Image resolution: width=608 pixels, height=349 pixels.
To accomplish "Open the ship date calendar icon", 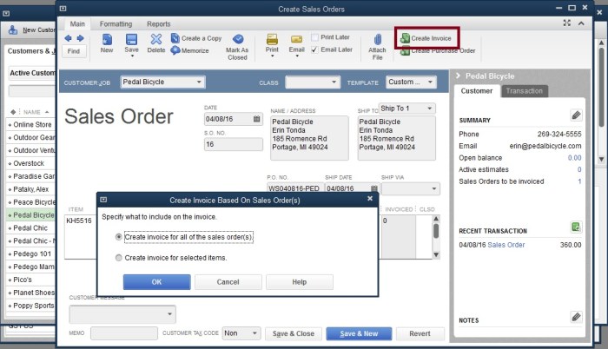I will pyautogui.click(x=373, y=188).
